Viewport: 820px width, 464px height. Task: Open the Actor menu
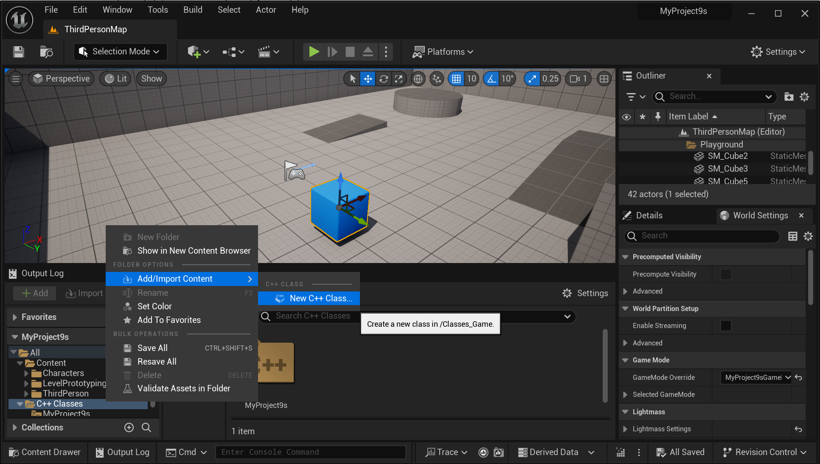[x=266, y=10]
